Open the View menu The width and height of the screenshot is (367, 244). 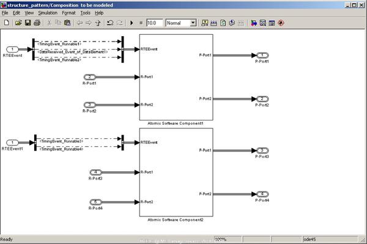point(29,13)
